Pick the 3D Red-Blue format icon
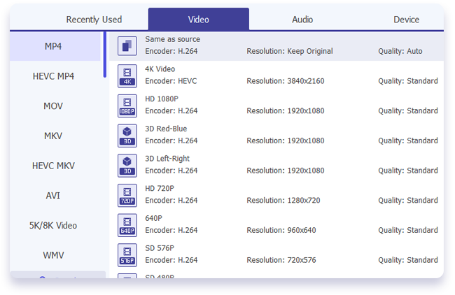 127,136
